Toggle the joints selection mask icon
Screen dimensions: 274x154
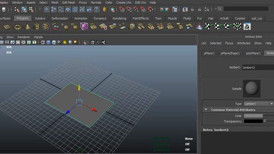click(x=54, y=9)
